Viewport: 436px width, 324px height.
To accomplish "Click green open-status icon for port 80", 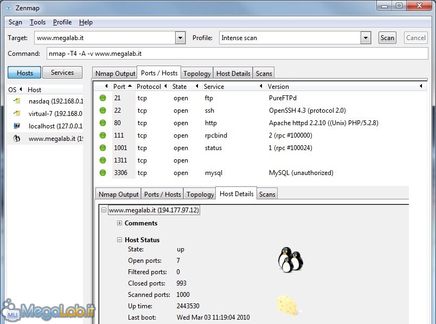I will (x=103, y=123).
